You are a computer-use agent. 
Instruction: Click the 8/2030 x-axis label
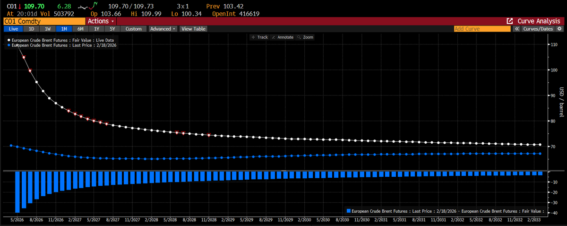(x=342, y=220)
